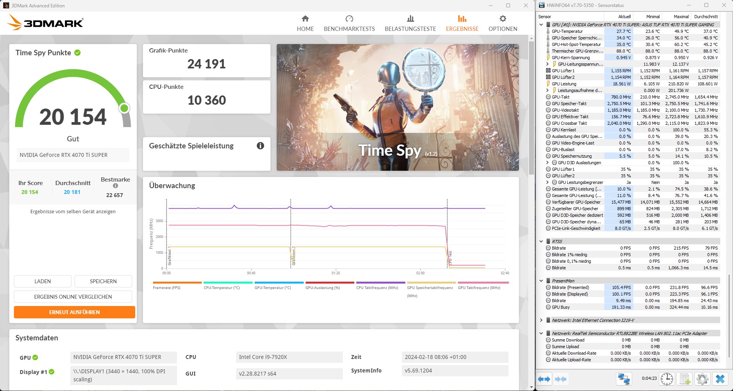Open the OPTIONEN tab
This screenshot has height=391, width=733.
503,23
